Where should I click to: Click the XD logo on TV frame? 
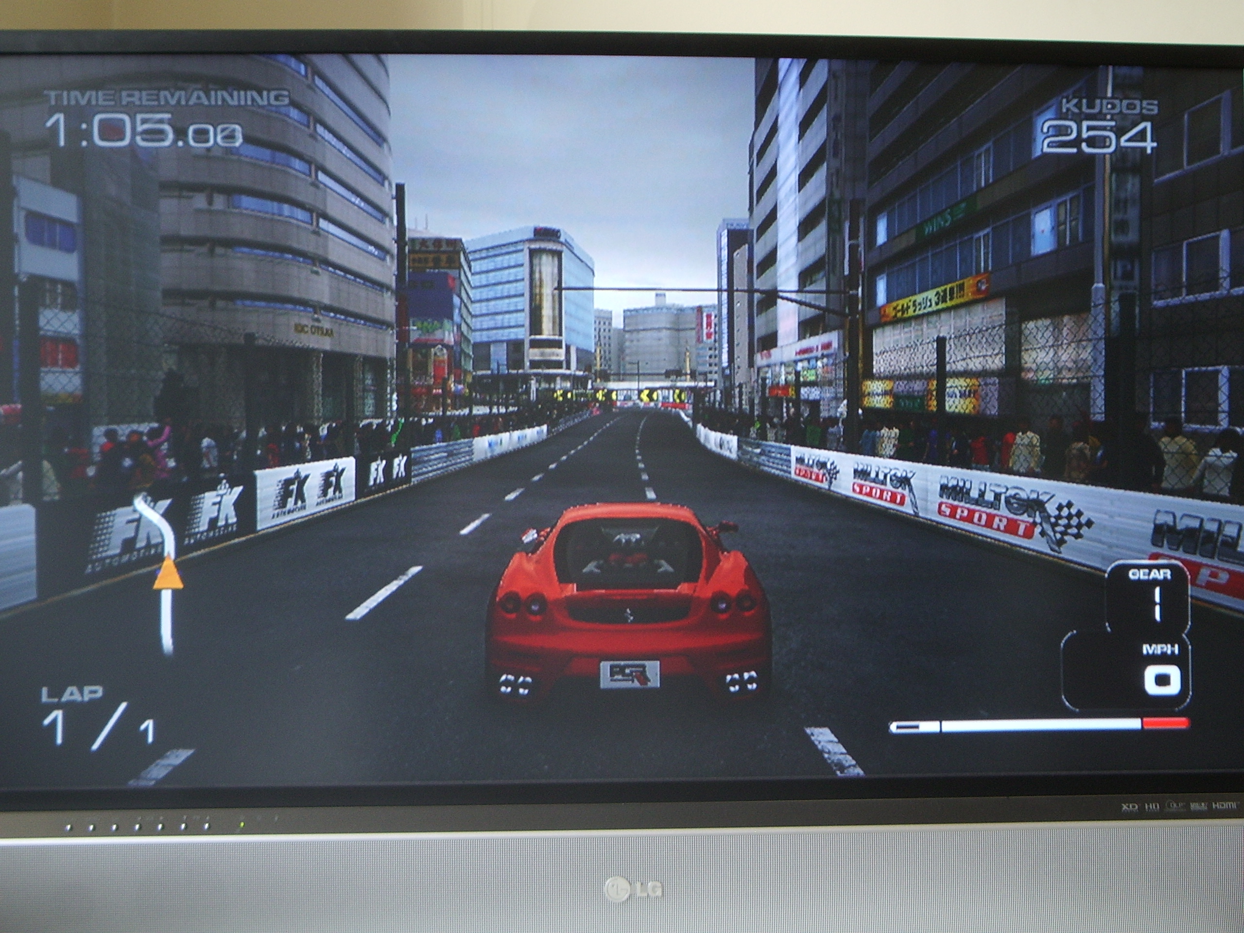click(1129, 807)
